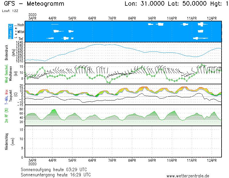The height and width of the screenshot is (178, 229).
Task: Click the green 2m RF (%) axis label
Action: click(6, 115)
